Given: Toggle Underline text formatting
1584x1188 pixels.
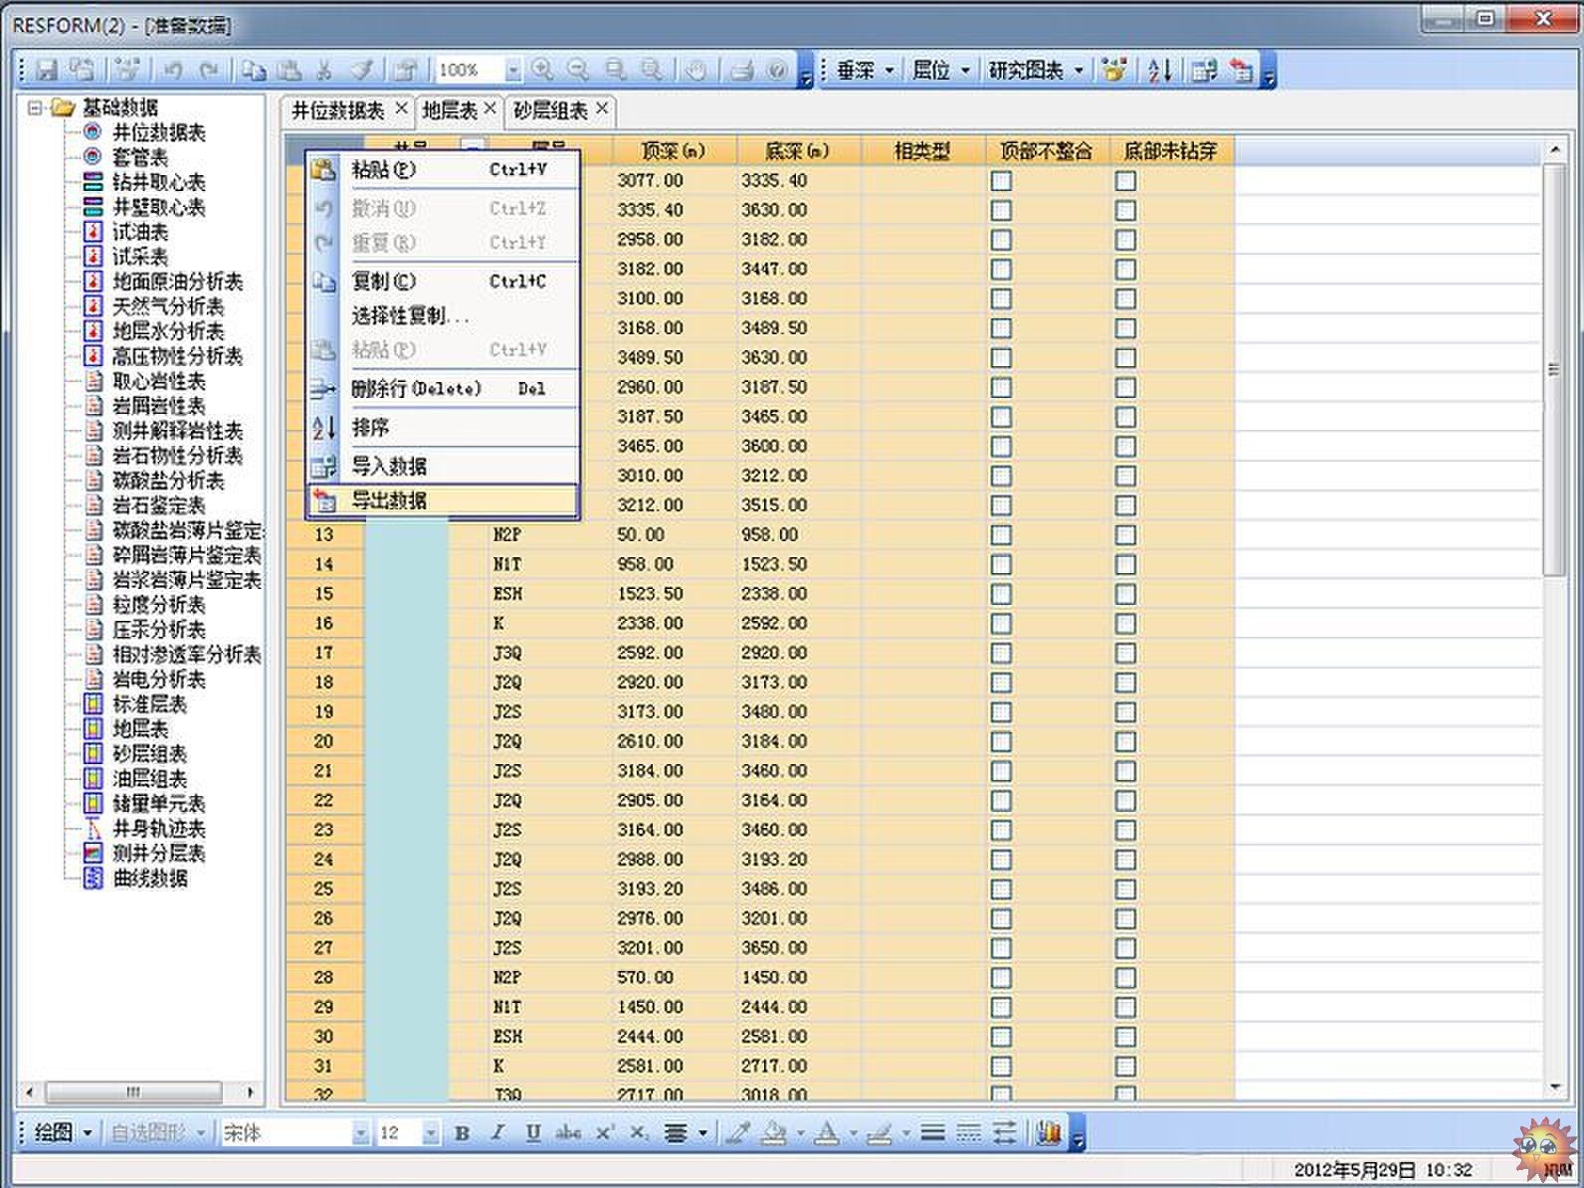Looking at the screenshot, I should click(x=533, y=1132).
